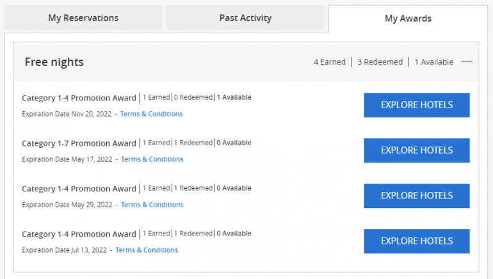View Terms & Conditions for Jul 13, 2022 award
The image size is (493, 279).
tap(147, 250)
